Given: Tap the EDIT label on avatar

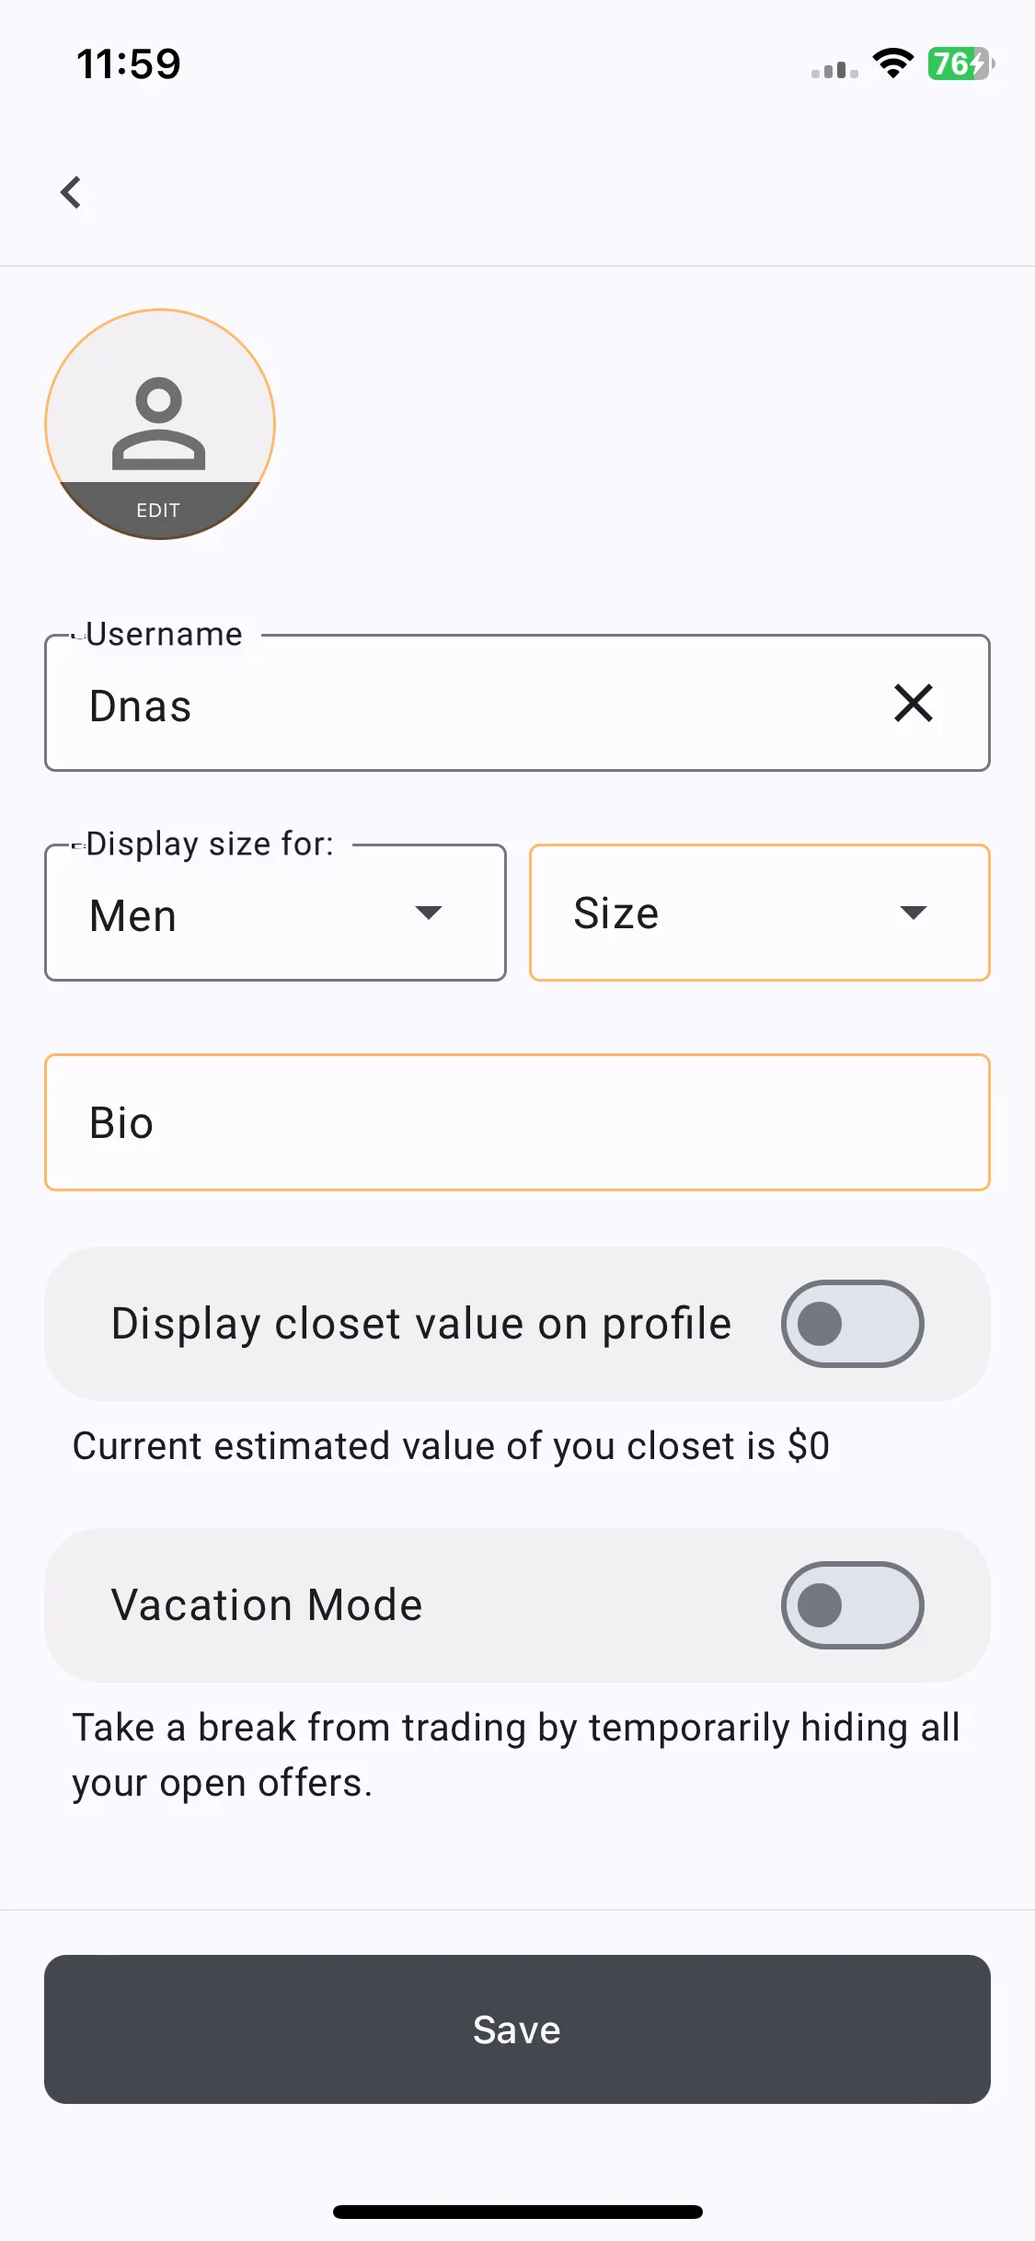Looking at the screenshot, I should (x=158, y=511).
